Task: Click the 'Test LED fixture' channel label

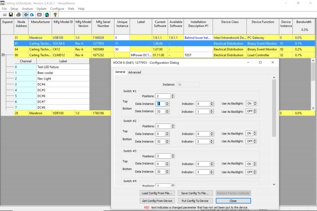Action: tap(48, 67)
